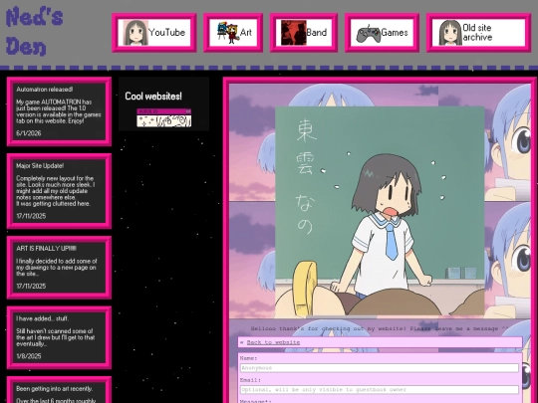Click the game controller icon
Screen dimensions: 538x403
369,34
